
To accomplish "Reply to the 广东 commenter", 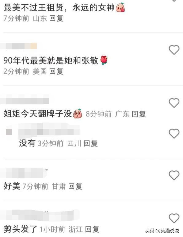I will coord(139,114).
